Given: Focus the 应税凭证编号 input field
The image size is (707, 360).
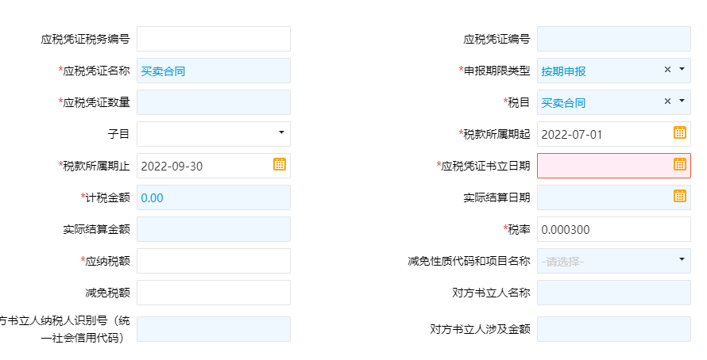Looking at the screenshot, I should 613,39.
